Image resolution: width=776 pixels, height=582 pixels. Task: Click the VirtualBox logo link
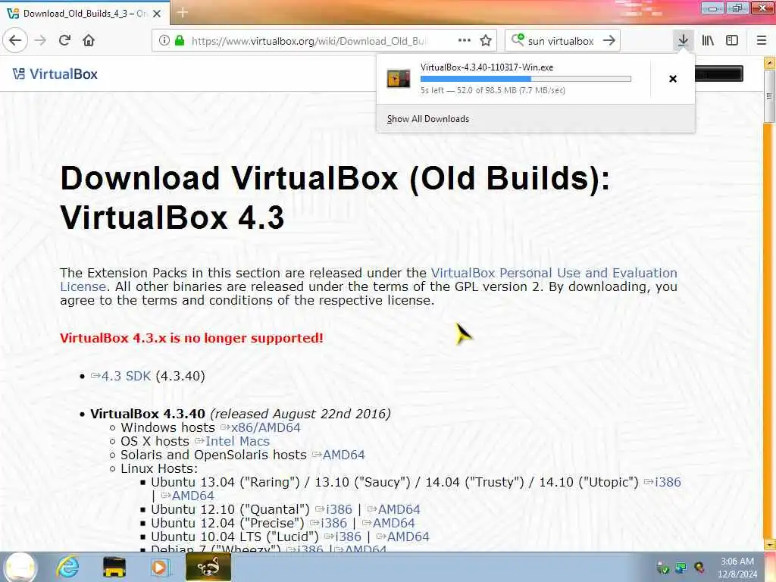click(55, 74)
